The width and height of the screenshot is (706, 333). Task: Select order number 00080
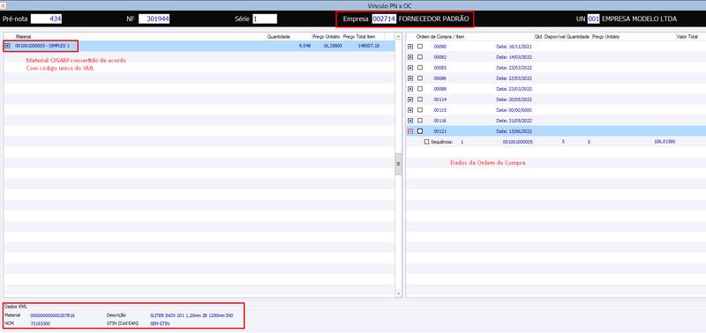tap(439, 47)
